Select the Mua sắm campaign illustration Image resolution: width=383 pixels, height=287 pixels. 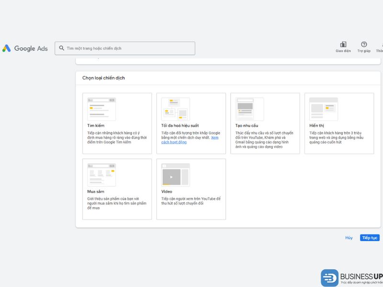point(101,175)
